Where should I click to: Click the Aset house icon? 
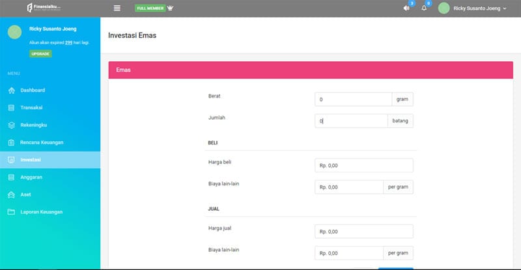pyautogui.click(x=11, y=195)
